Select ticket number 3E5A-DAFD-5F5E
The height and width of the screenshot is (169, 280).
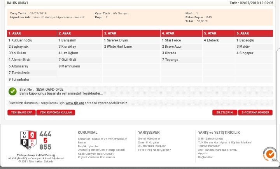tap(50, 90)
